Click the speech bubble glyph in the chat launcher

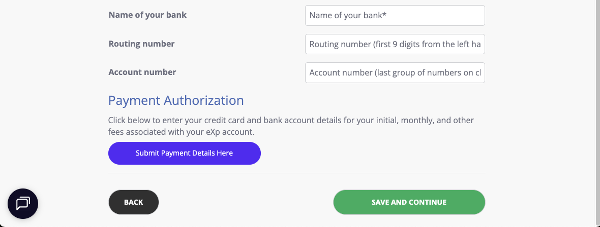pos(23,203)
